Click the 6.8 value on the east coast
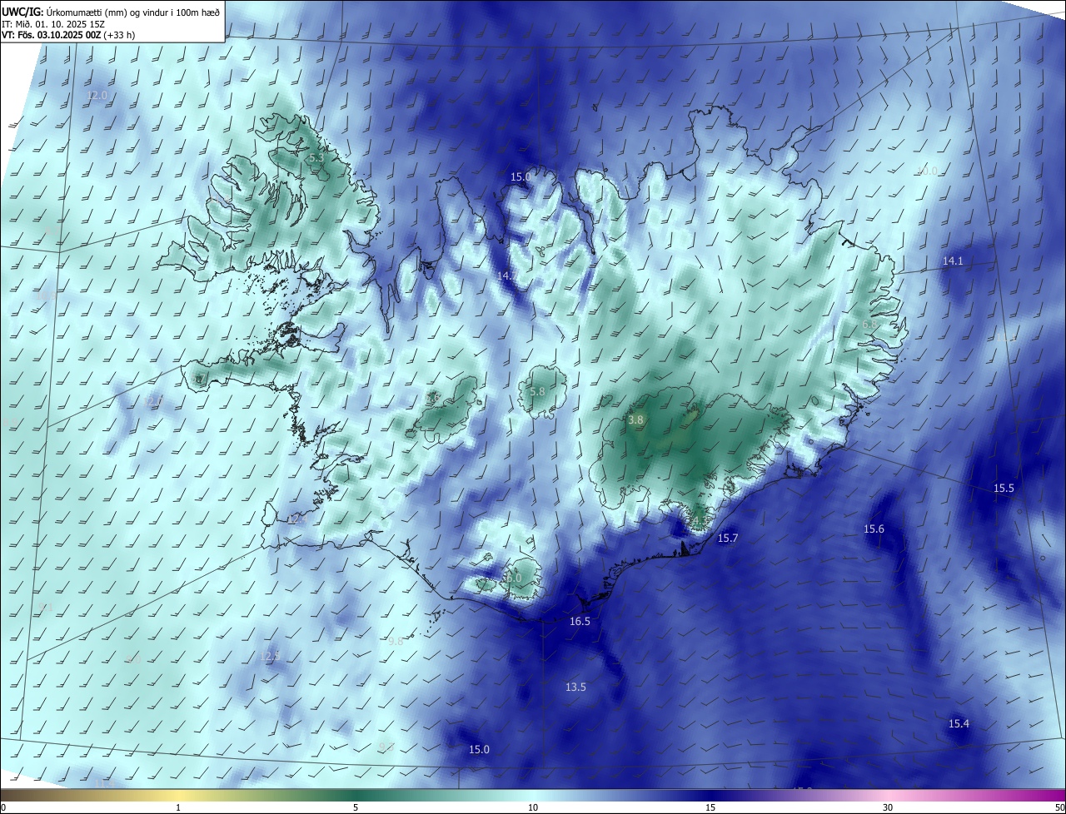The image size is (1066, 814). 869,325
